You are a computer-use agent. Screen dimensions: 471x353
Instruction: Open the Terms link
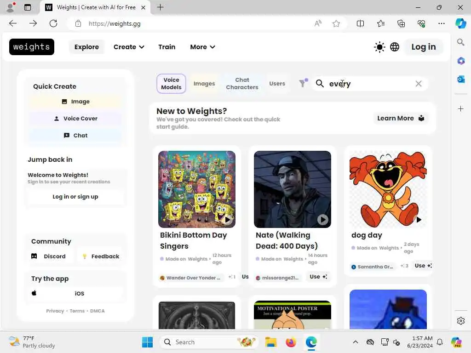(x=77, y=311)
